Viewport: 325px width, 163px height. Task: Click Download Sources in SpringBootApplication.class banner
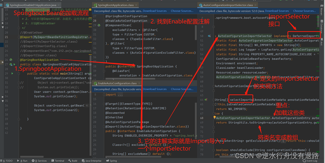click(x=155, y=11)
